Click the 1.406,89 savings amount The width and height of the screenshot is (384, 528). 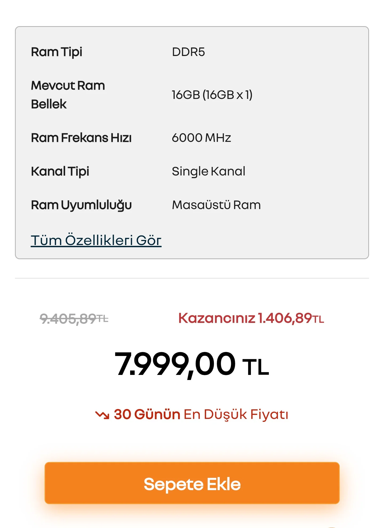[x=285, y=318]
